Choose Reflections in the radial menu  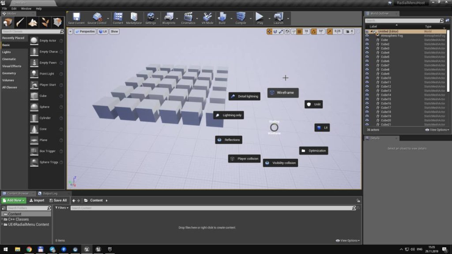coord(229,140)
